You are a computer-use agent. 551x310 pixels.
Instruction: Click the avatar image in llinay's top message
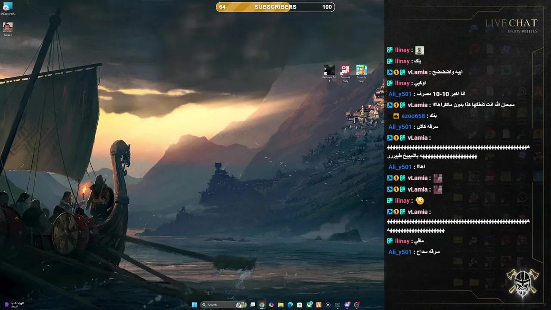pyautogui.click(x=420, y=50)
